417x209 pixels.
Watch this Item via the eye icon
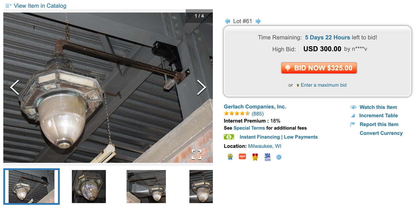pyautogui.click(x=353, y=107)
